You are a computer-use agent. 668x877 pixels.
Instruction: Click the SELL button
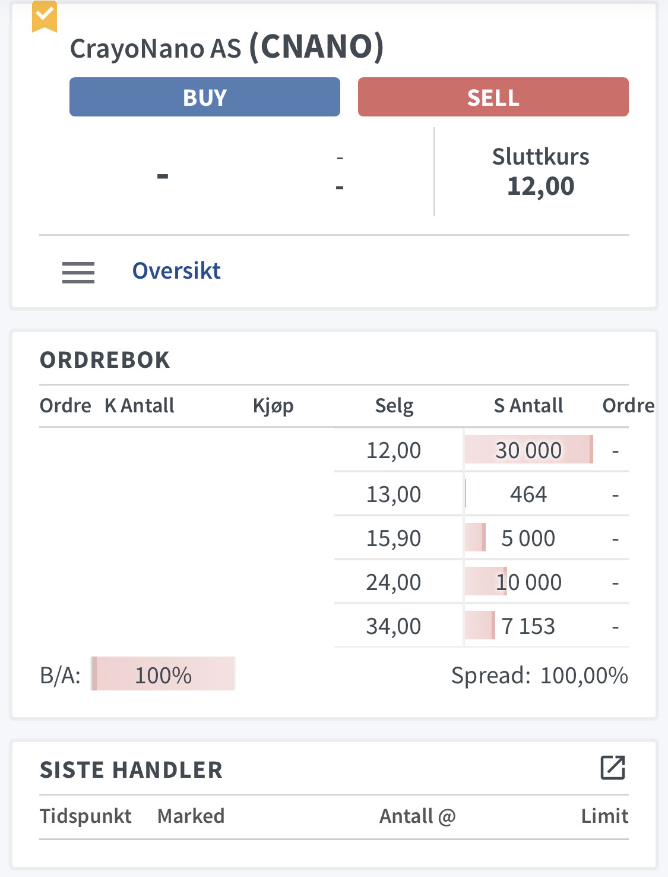(x=493, y=97)
